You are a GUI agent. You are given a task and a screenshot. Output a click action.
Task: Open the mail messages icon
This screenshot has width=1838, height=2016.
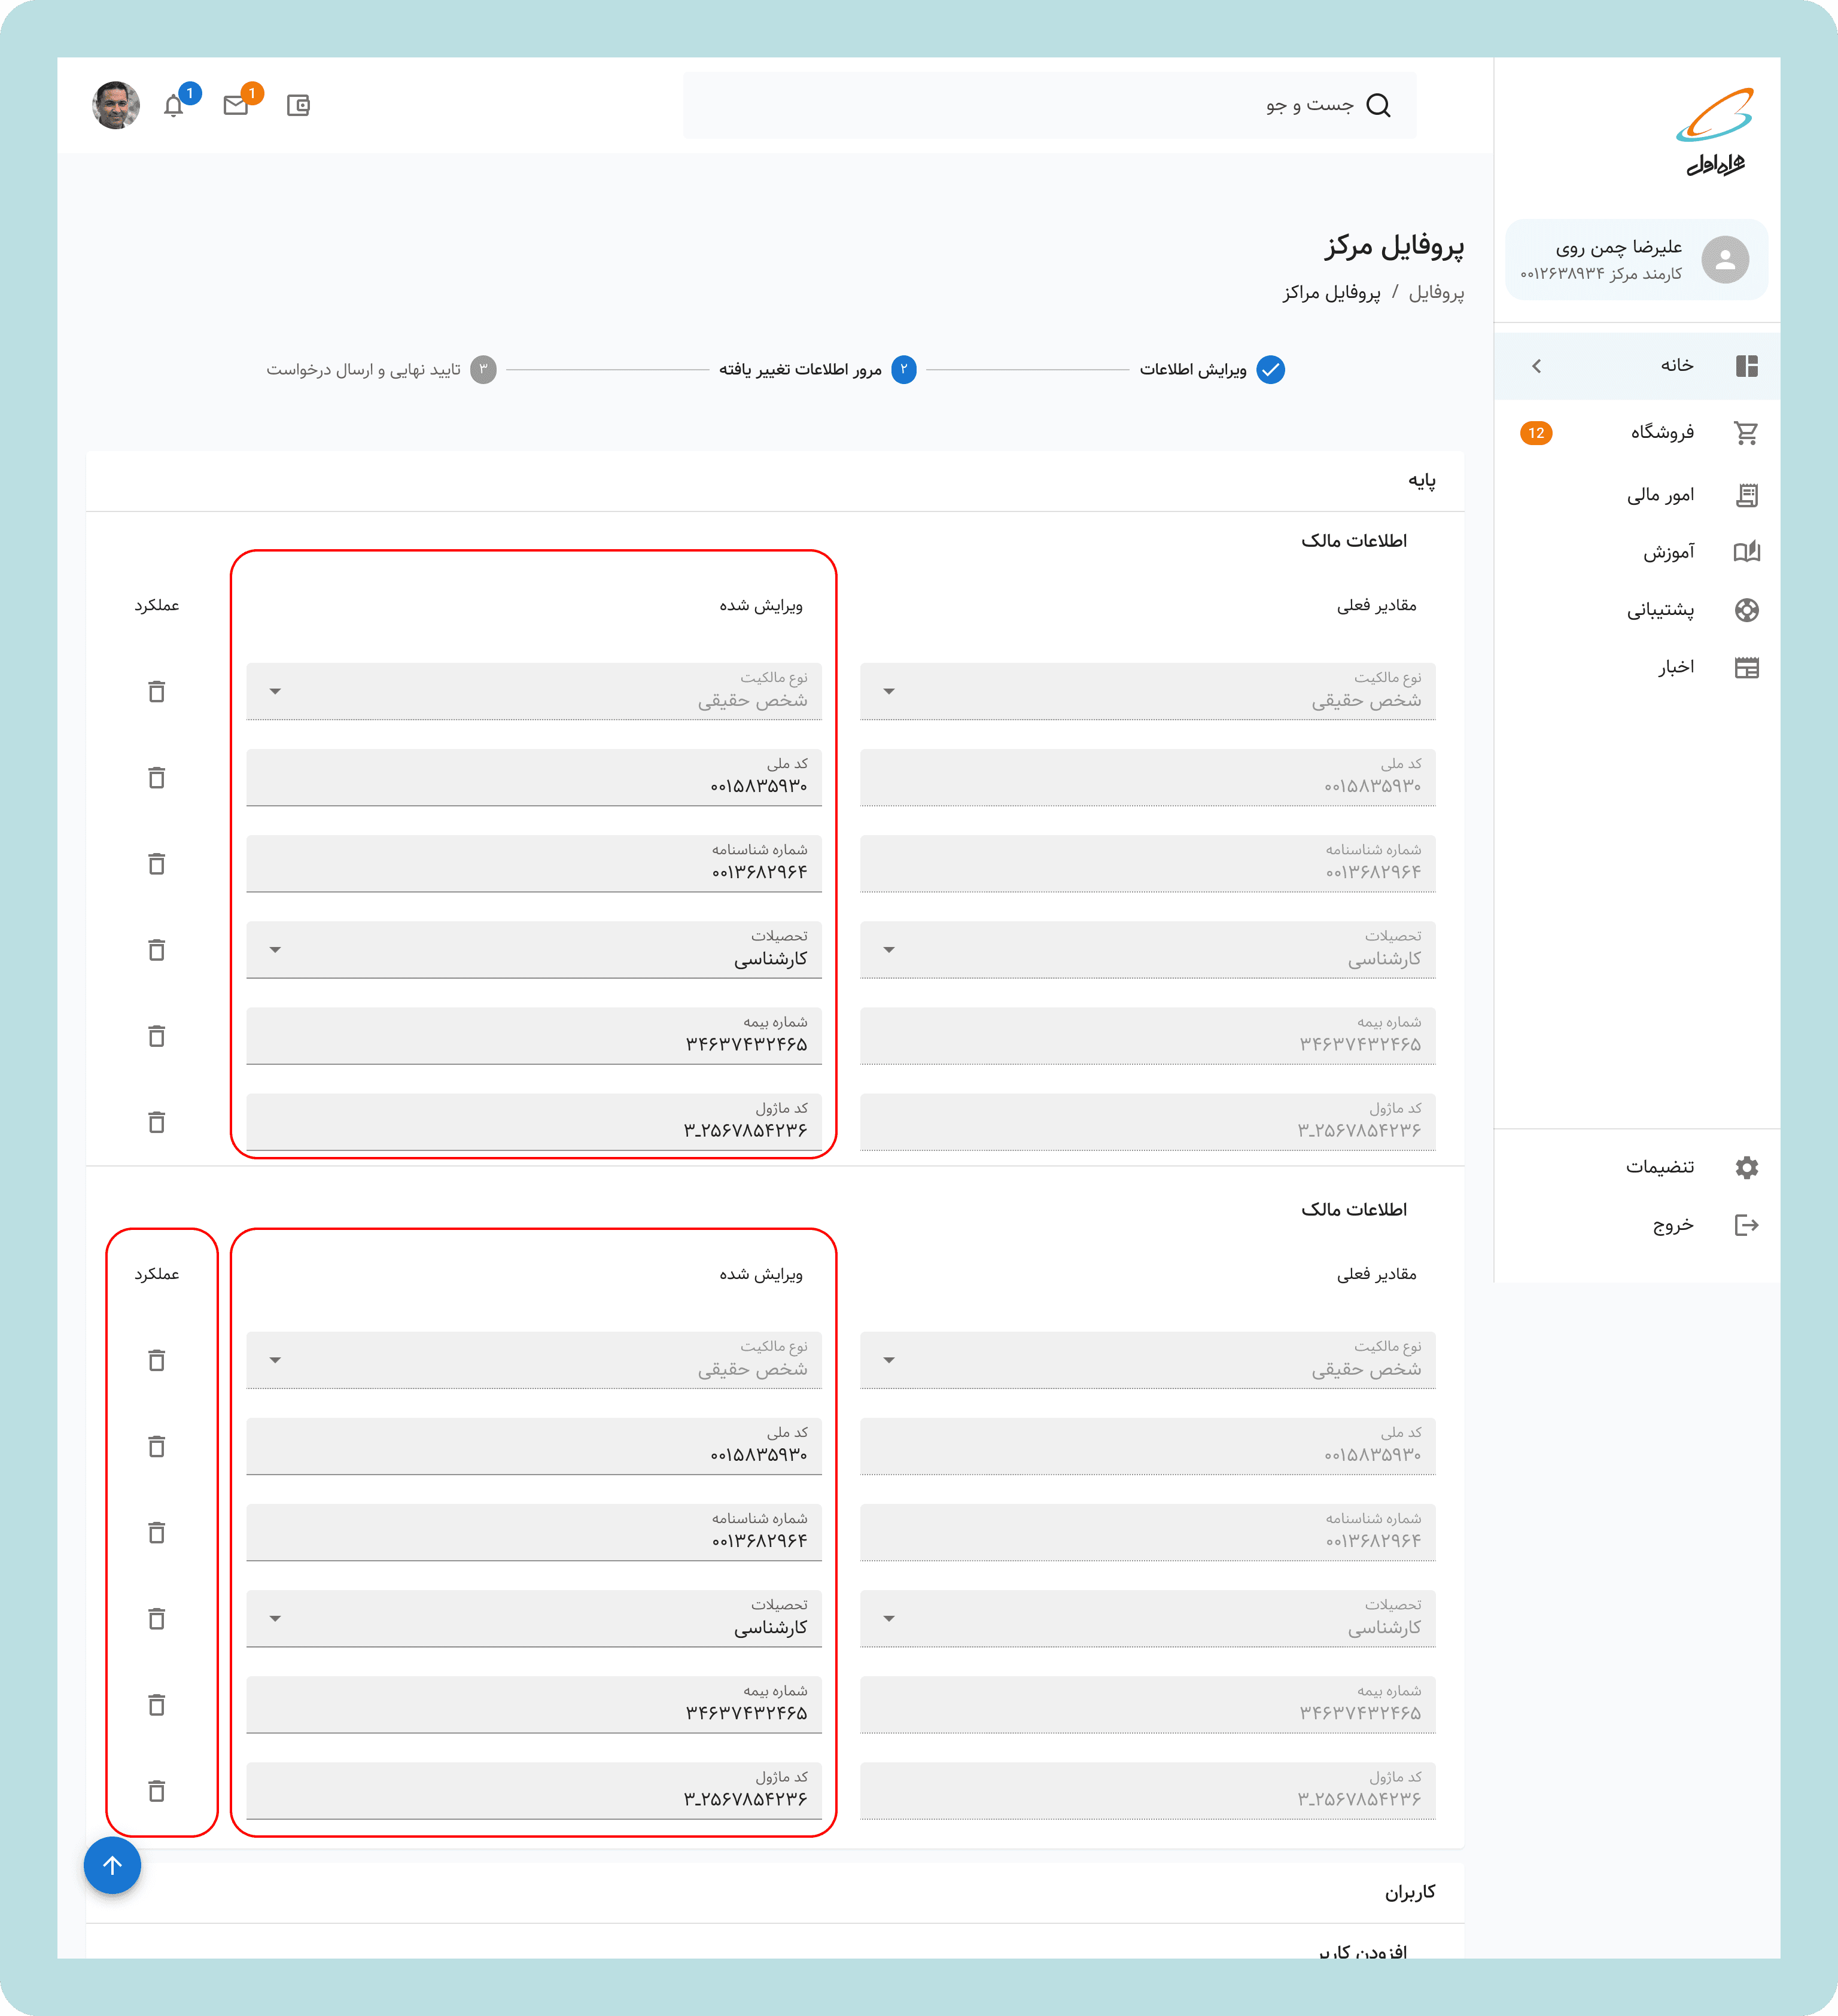[x=236, y=105]
